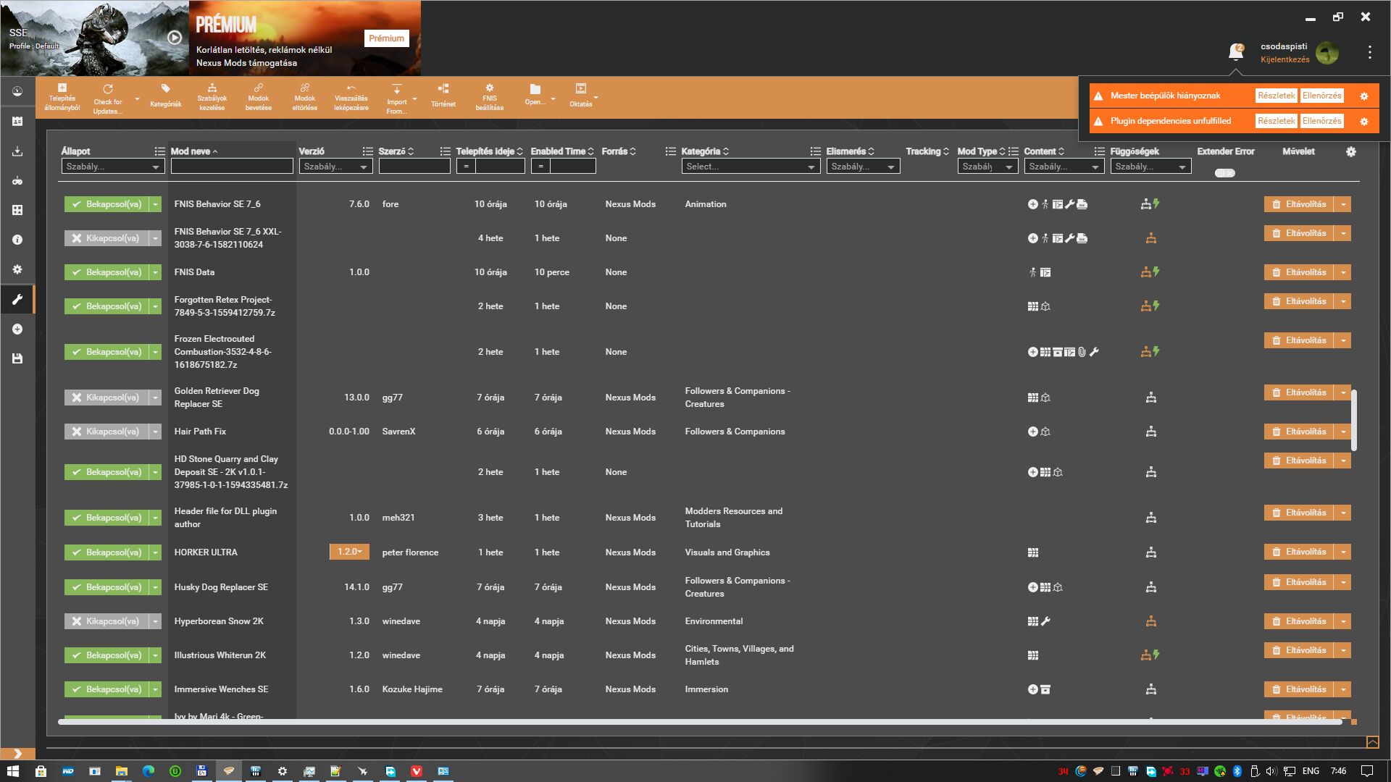Open the Kategória Select dropdown
The height and width of the screenshot is (782, 1391).
click(751, 167)
